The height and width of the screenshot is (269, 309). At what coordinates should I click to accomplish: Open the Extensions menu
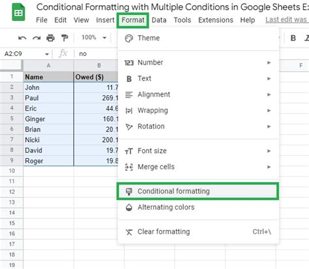coord(216,20)
